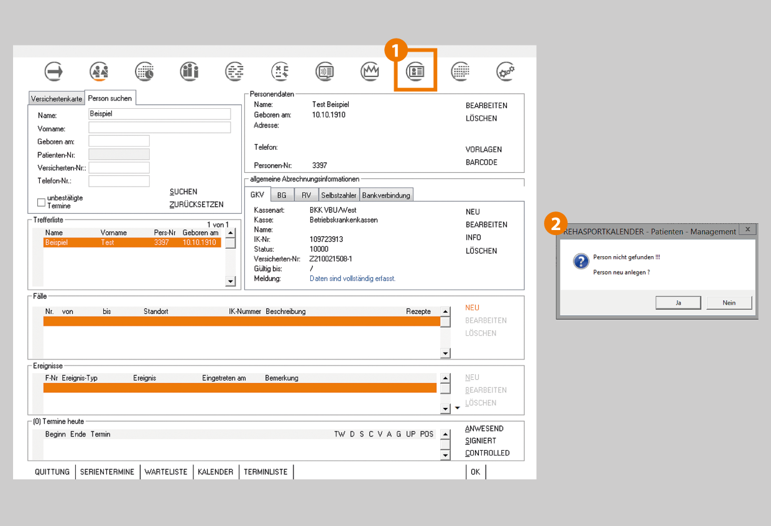Click the Versicherten-Nr search field

click(x=119, y=168)
